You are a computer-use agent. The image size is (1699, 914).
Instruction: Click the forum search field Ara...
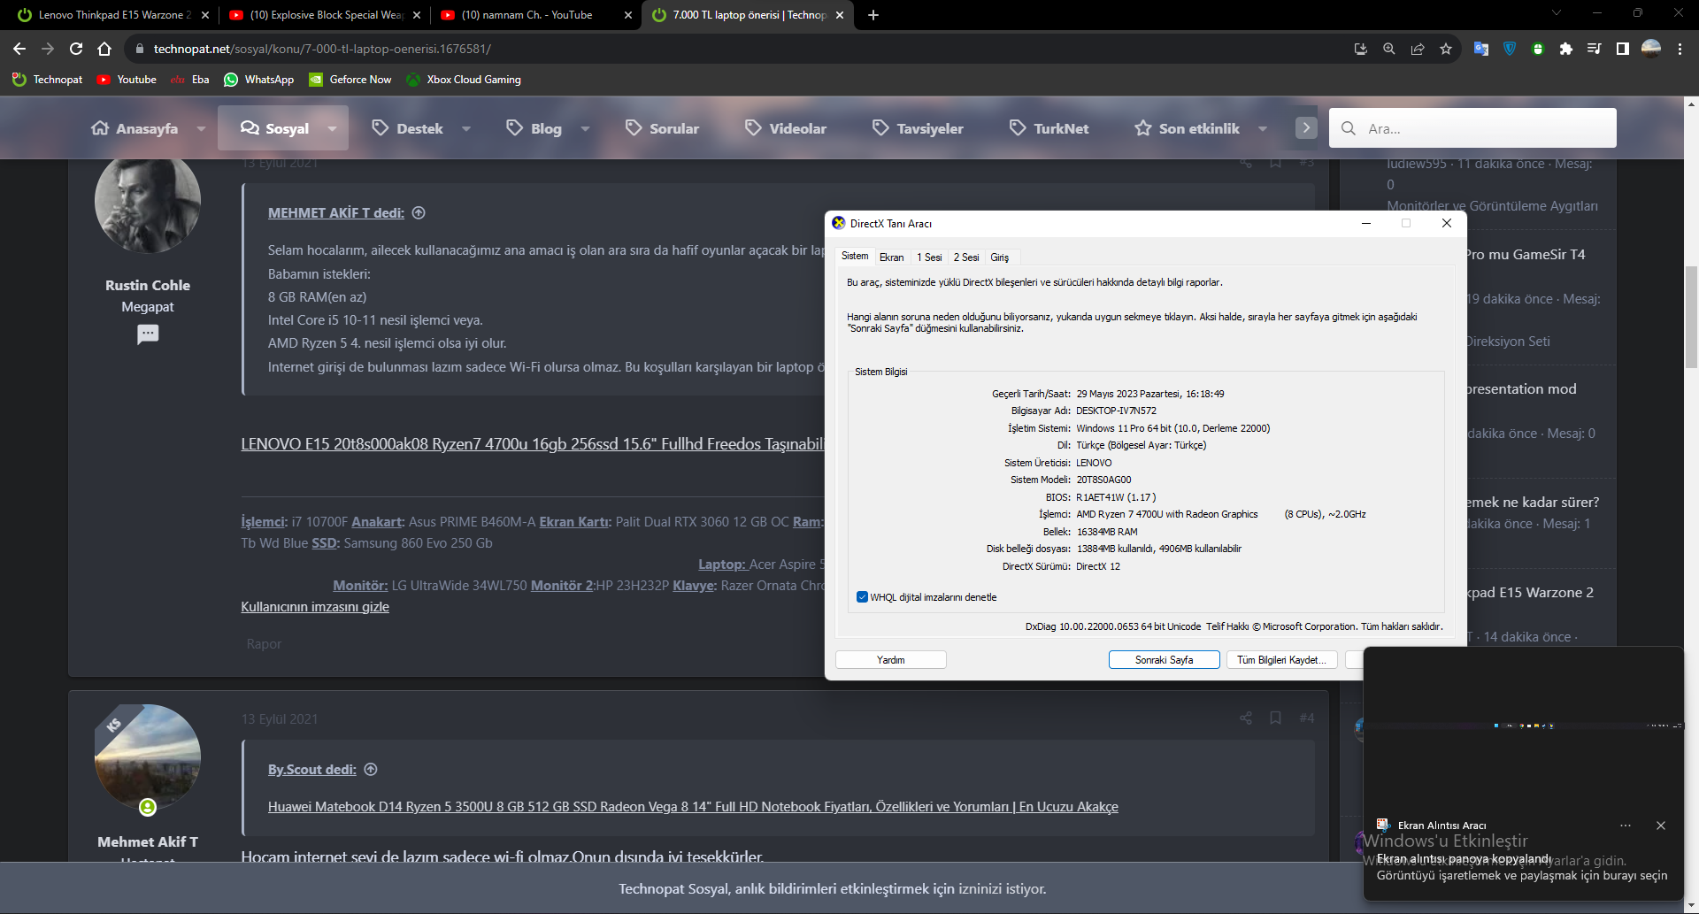1472,128
